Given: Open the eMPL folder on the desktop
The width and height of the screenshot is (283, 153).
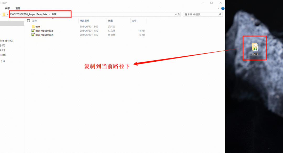Looking at the screenshot, I should (254, 48).
